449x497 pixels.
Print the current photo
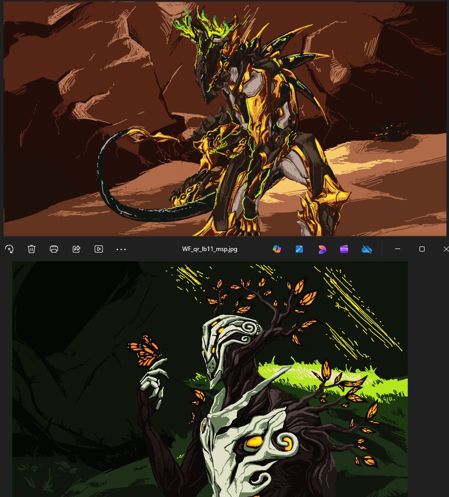pos(54,249)
